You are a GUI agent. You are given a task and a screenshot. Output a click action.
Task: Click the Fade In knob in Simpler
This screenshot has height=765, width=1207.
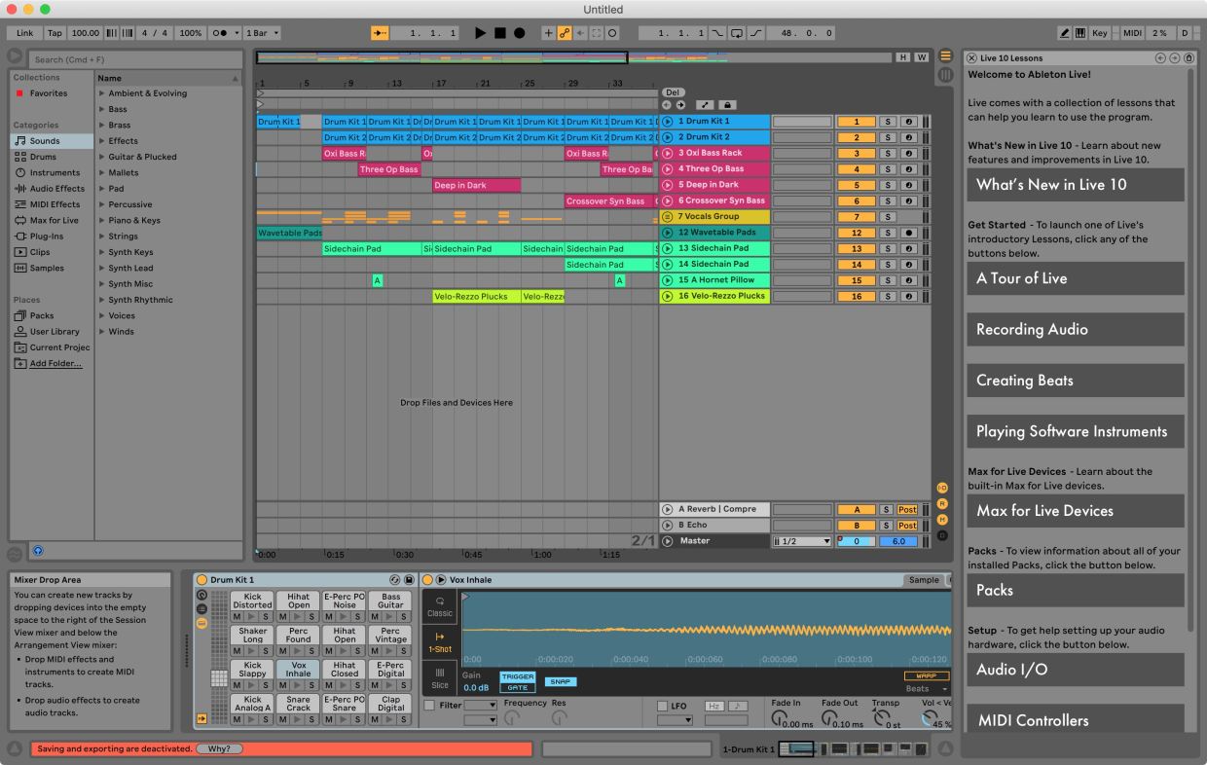tap(778, 718)
